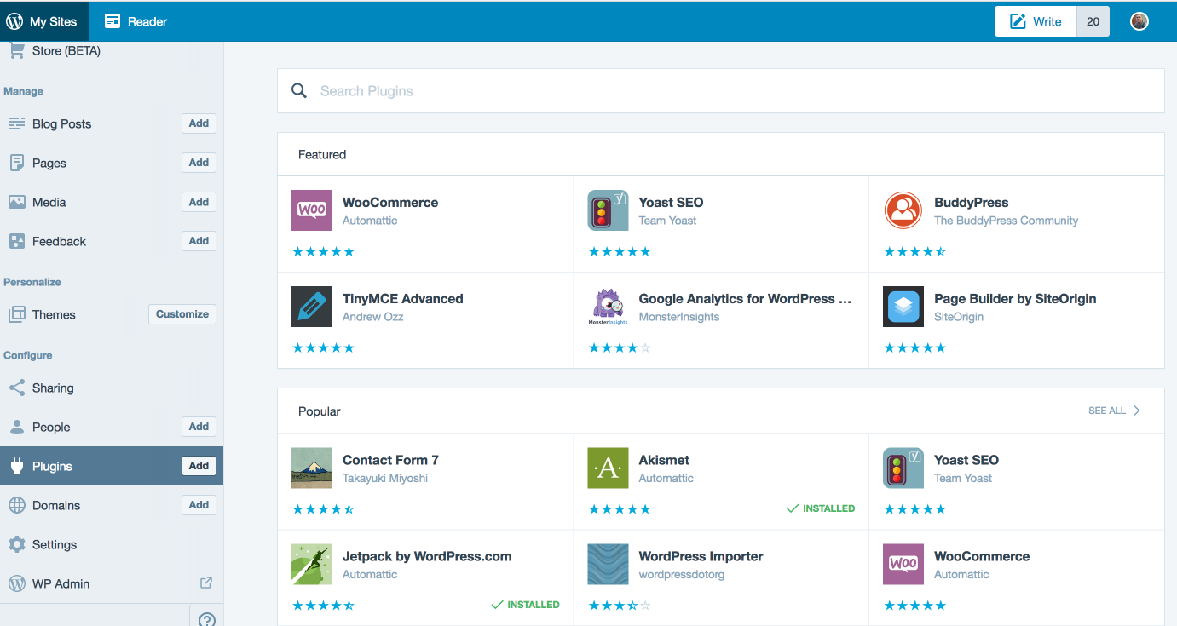Image resolution: width=1177 pixels, height=626 pixels.
Task: Add a new blog post
Action: [199, 123]
